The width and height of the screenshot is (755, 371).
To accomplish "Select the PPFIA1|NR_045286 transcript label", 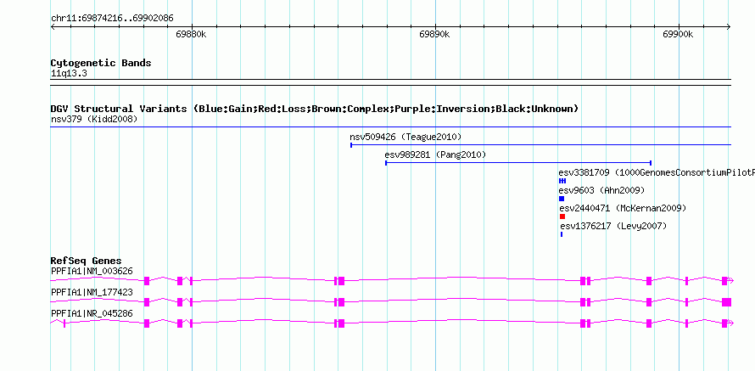I will tap(92, 313).
